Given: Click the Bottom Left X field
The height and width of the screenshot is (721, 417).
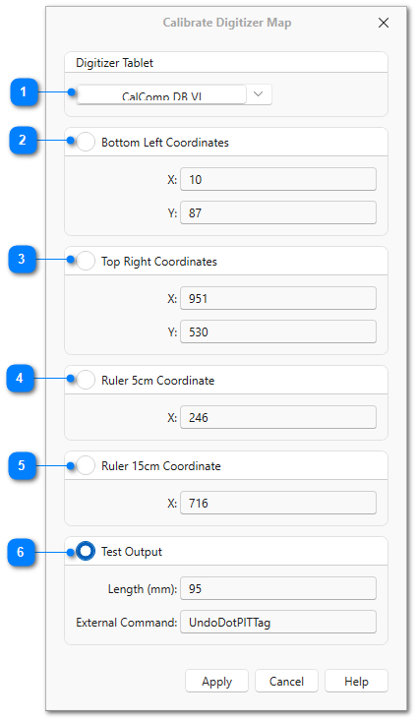Looking at the screenshot, I should (278, 179).
